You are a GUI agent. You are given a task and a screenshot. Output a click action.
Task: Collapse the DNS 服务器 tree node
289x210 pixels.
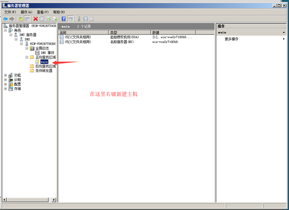[10, 34]
